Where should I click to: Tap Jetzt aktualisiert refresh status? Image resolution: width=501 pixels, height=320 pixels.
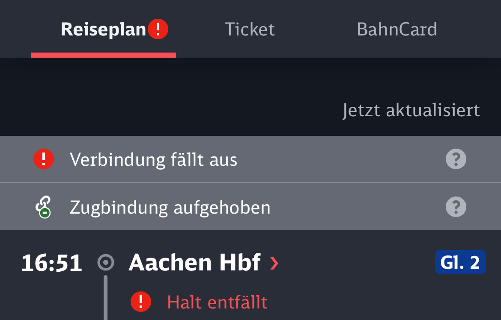tap(411, 110)
